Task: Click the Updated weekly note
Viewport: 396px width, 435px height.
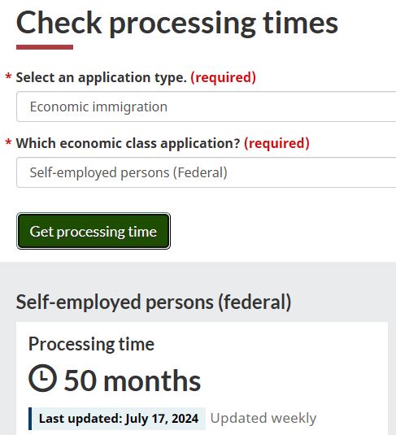Action: pyautogui.click(x=263, y=418)
